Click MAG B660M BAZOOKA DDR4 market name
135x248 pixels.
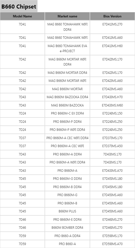coord(67,97)
